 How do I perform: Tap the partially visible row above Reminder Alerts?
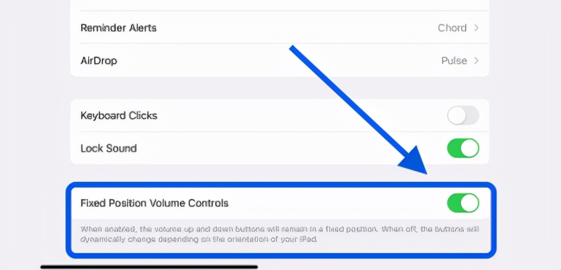point(279,4)
